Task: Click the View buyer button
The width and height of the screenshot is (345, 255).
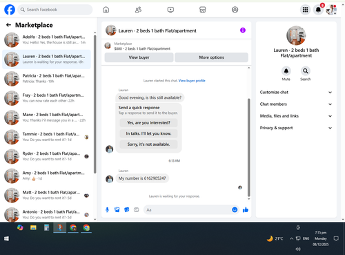Action: tap(139, 57)
